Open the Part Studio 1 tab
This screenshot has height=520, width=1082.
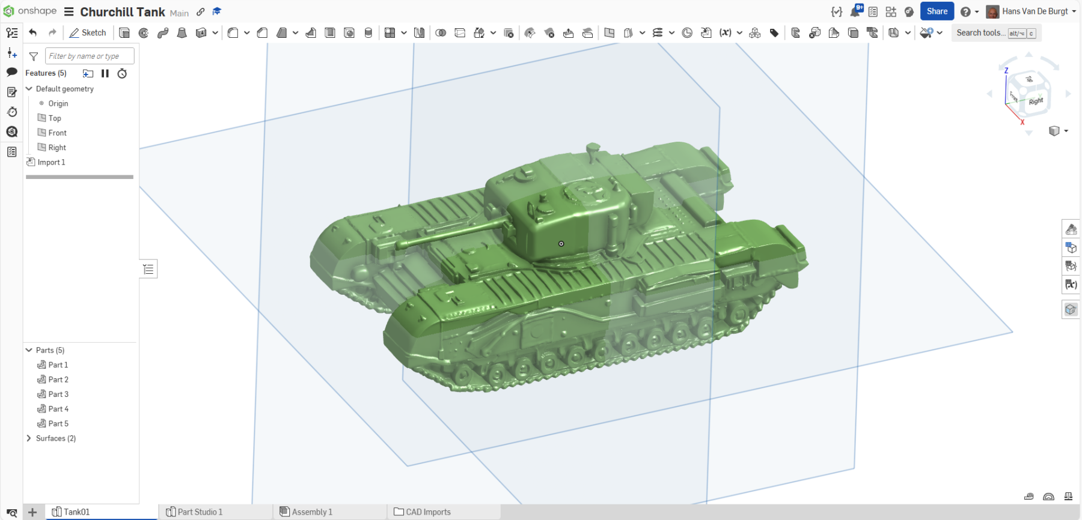(200, 512)
